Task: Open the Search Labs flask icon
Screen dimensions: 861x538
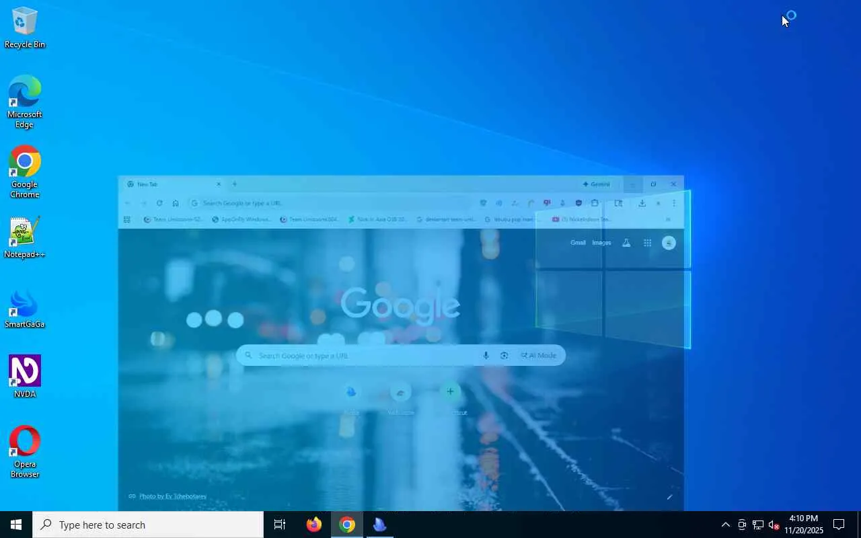Action: coord(626,243)
